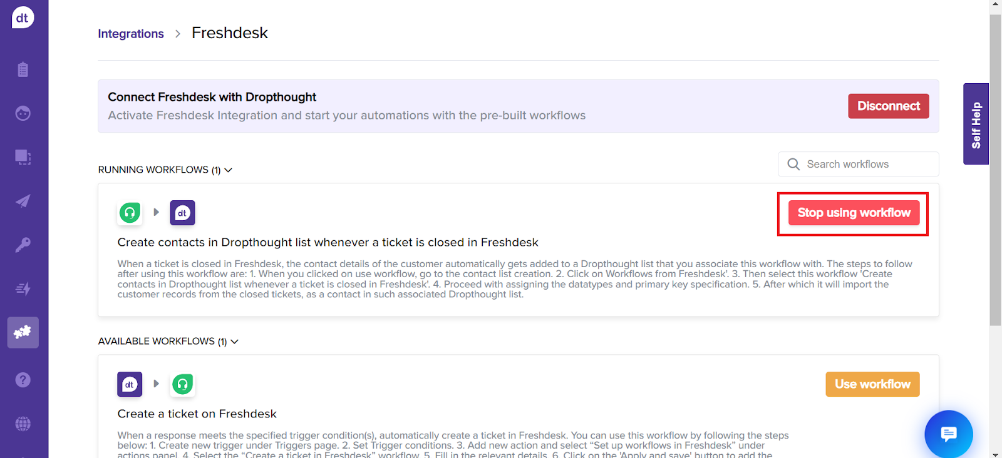
Task: Open the face icon in sidebar
Action: tap(23, 113)
